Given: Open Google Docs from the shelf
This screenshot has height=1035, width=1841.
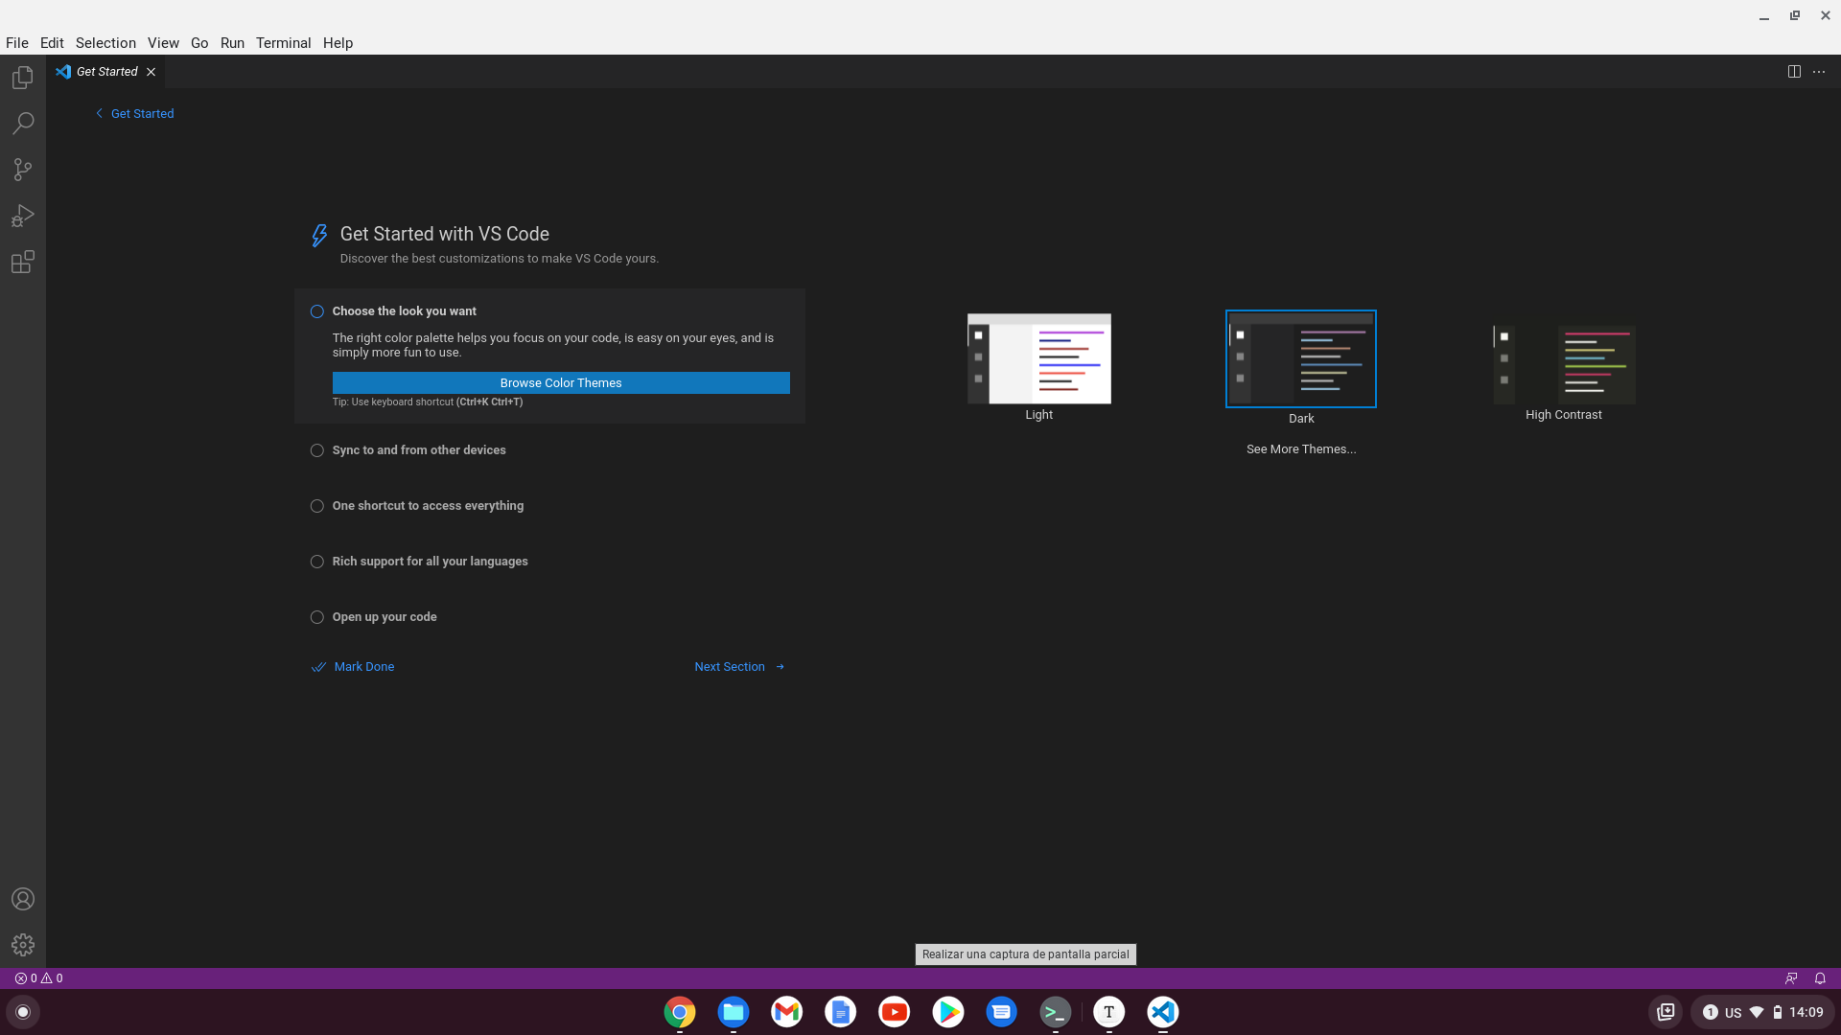Looking at the screenshot, I should (841, 1012).
